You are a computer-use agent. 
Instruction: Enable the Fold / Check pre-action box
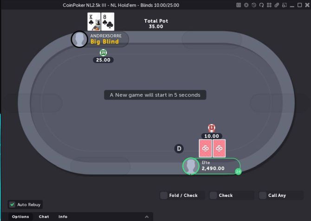(x=164, y=195)
